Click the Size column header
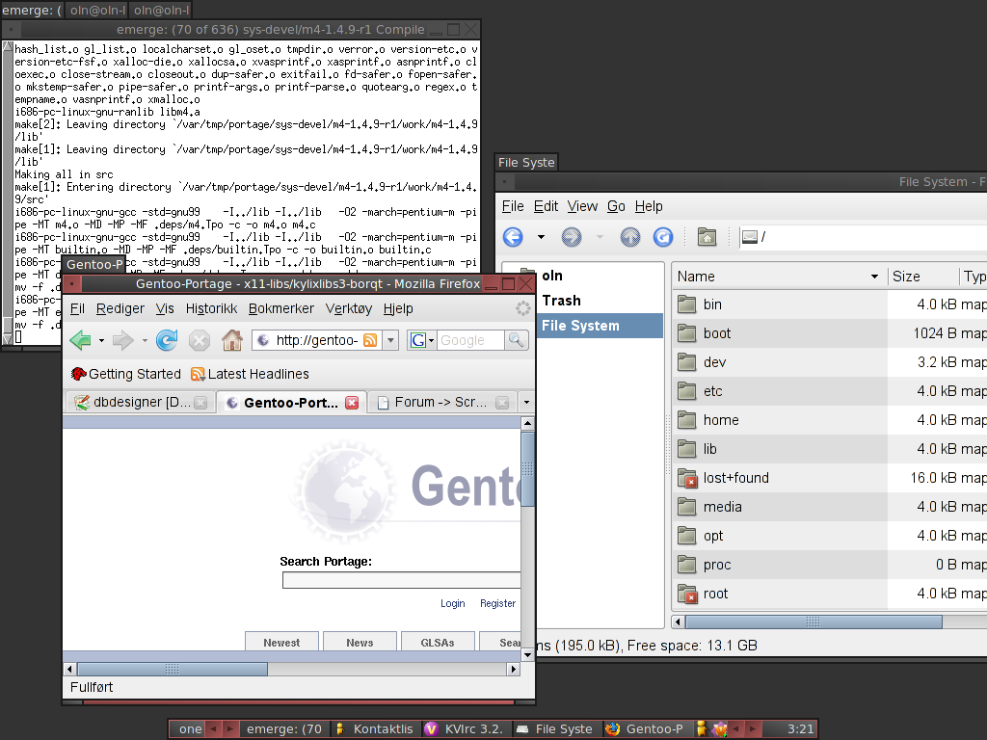The image size is (987, 740). [923, 277]
